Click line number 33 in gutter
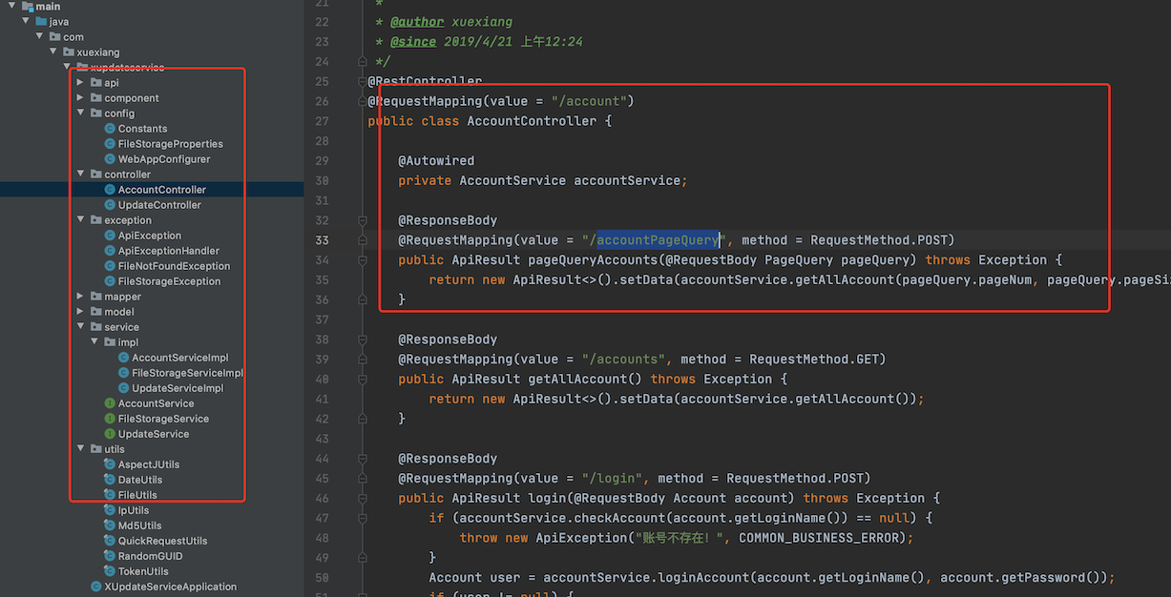 click(321, 240)
